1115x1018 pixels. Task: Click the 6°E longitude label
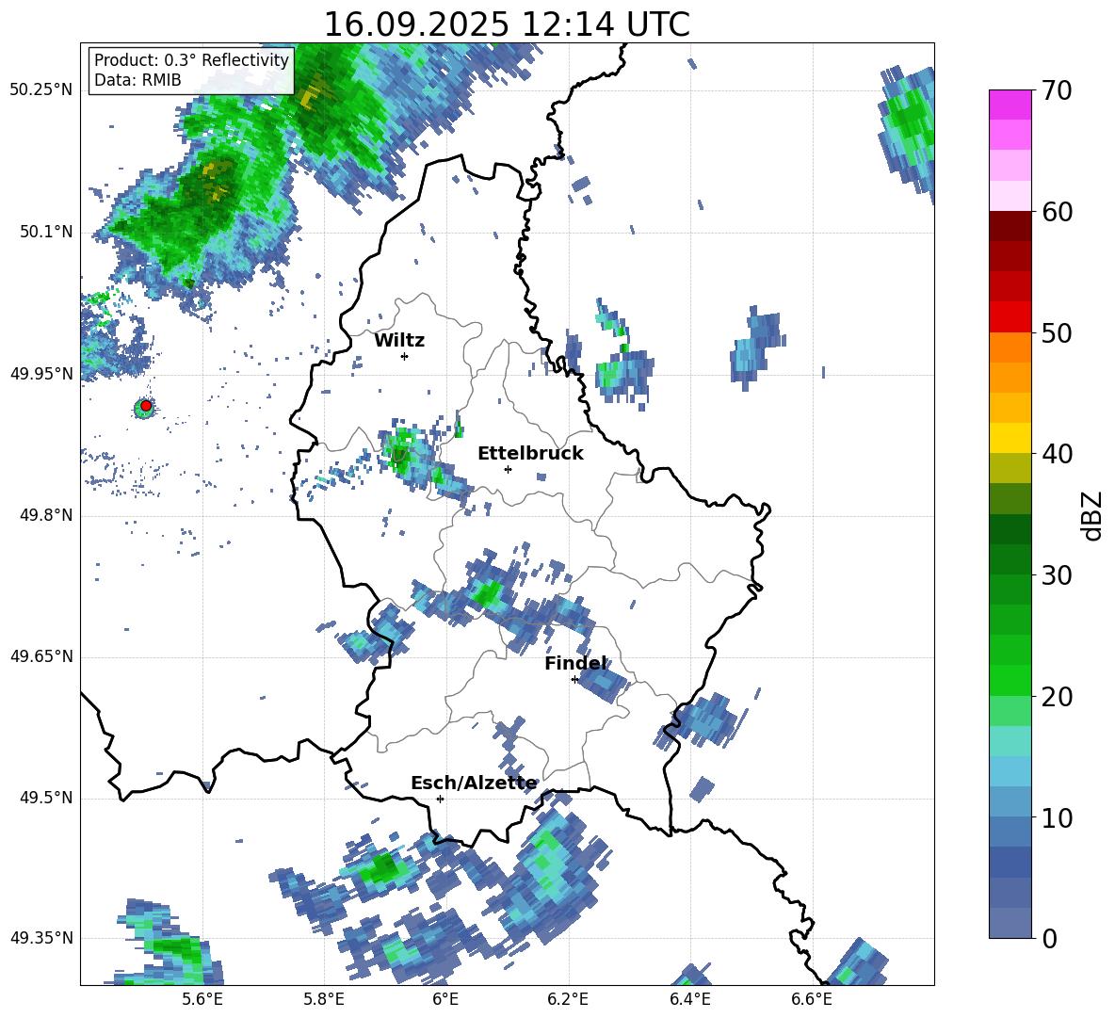click(445, 999)
